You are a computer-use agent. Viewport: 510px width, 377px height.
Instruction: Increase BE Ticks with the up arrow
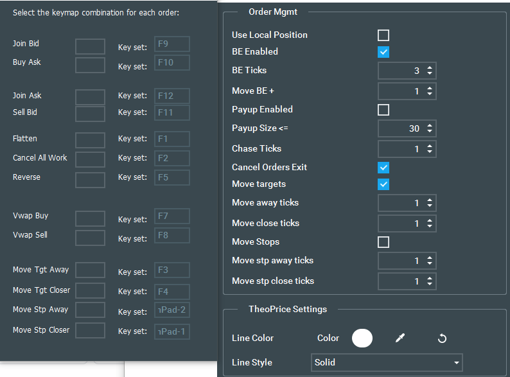tap(430, 67)
